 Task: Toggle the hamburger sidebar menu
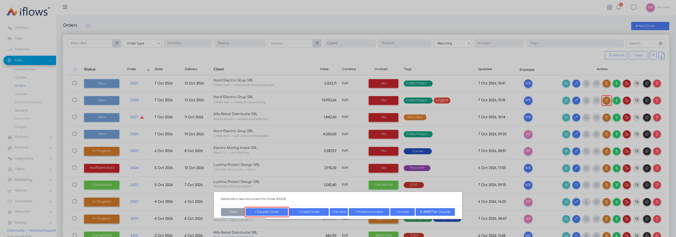65,7
